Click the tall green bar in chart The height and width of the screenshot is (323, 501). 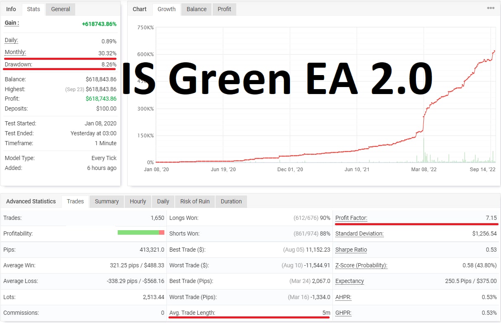coord(424,151)
